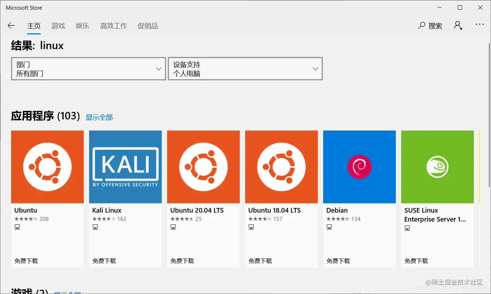
Task: Click PC device icon under Ubuntu
Action: coord(17,227)
